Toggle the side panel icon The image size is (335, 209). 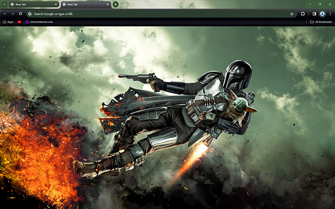314,14
